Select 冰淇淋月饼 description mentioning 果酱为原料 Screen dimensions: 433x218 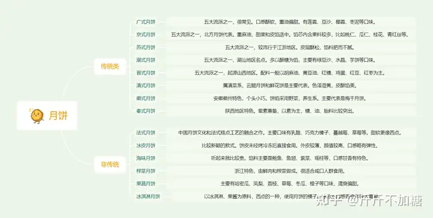pos(291,197)
